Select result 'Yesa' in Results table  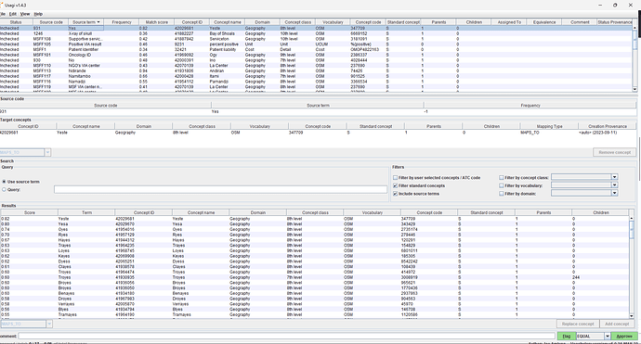315,224
